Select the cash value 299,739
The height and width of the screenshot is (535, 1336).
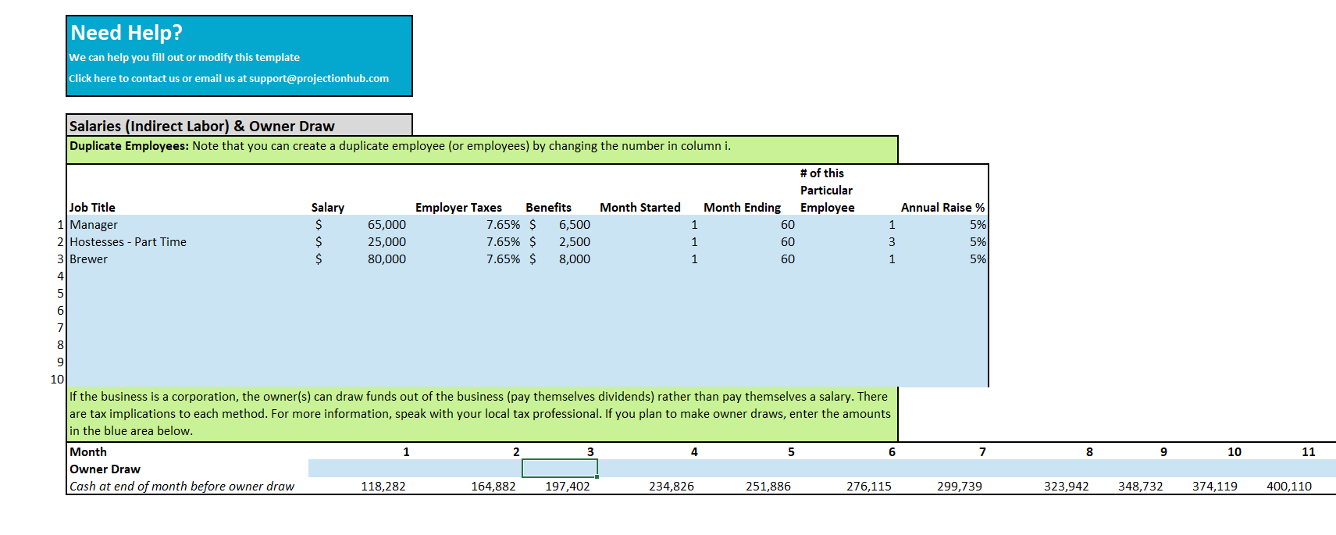pos(960,487)
